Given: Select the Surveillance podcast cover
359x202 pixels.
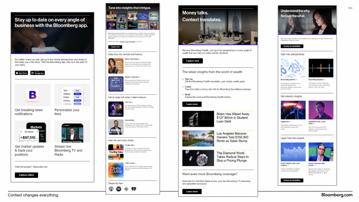Looking at the screenshot, I should pyautogui.click(x=132, y=25).
